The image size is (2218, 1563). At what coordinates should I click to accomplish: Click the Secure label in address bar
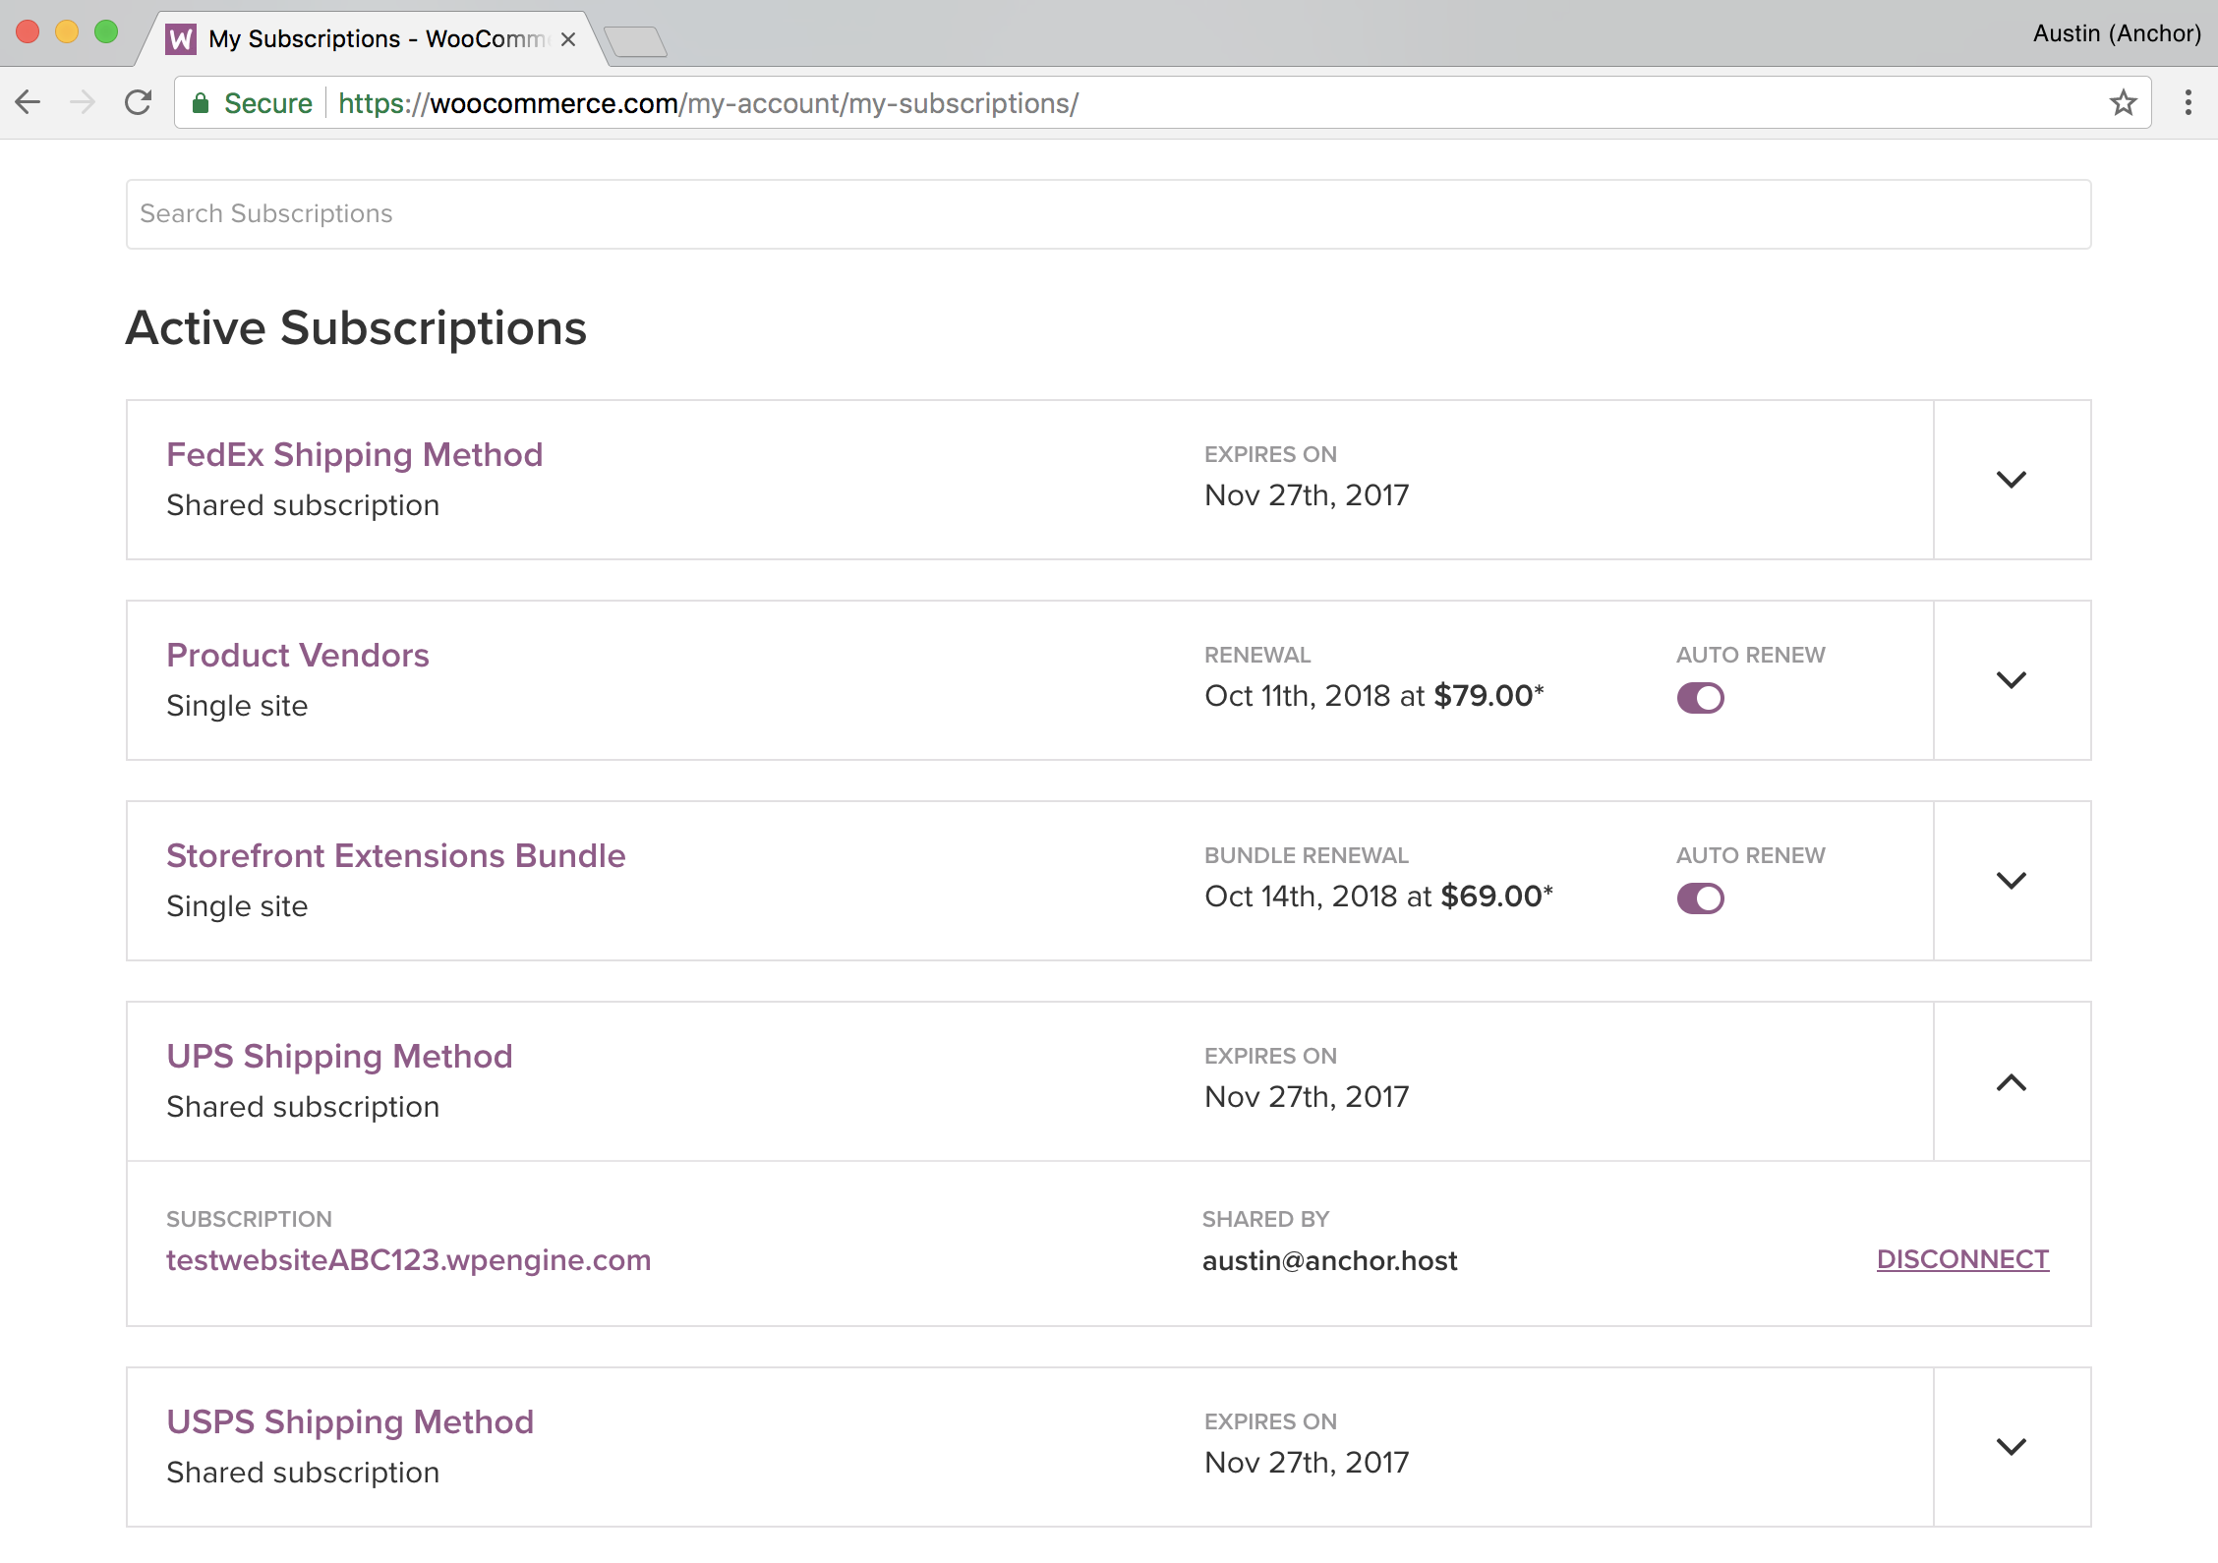(267, 102)
